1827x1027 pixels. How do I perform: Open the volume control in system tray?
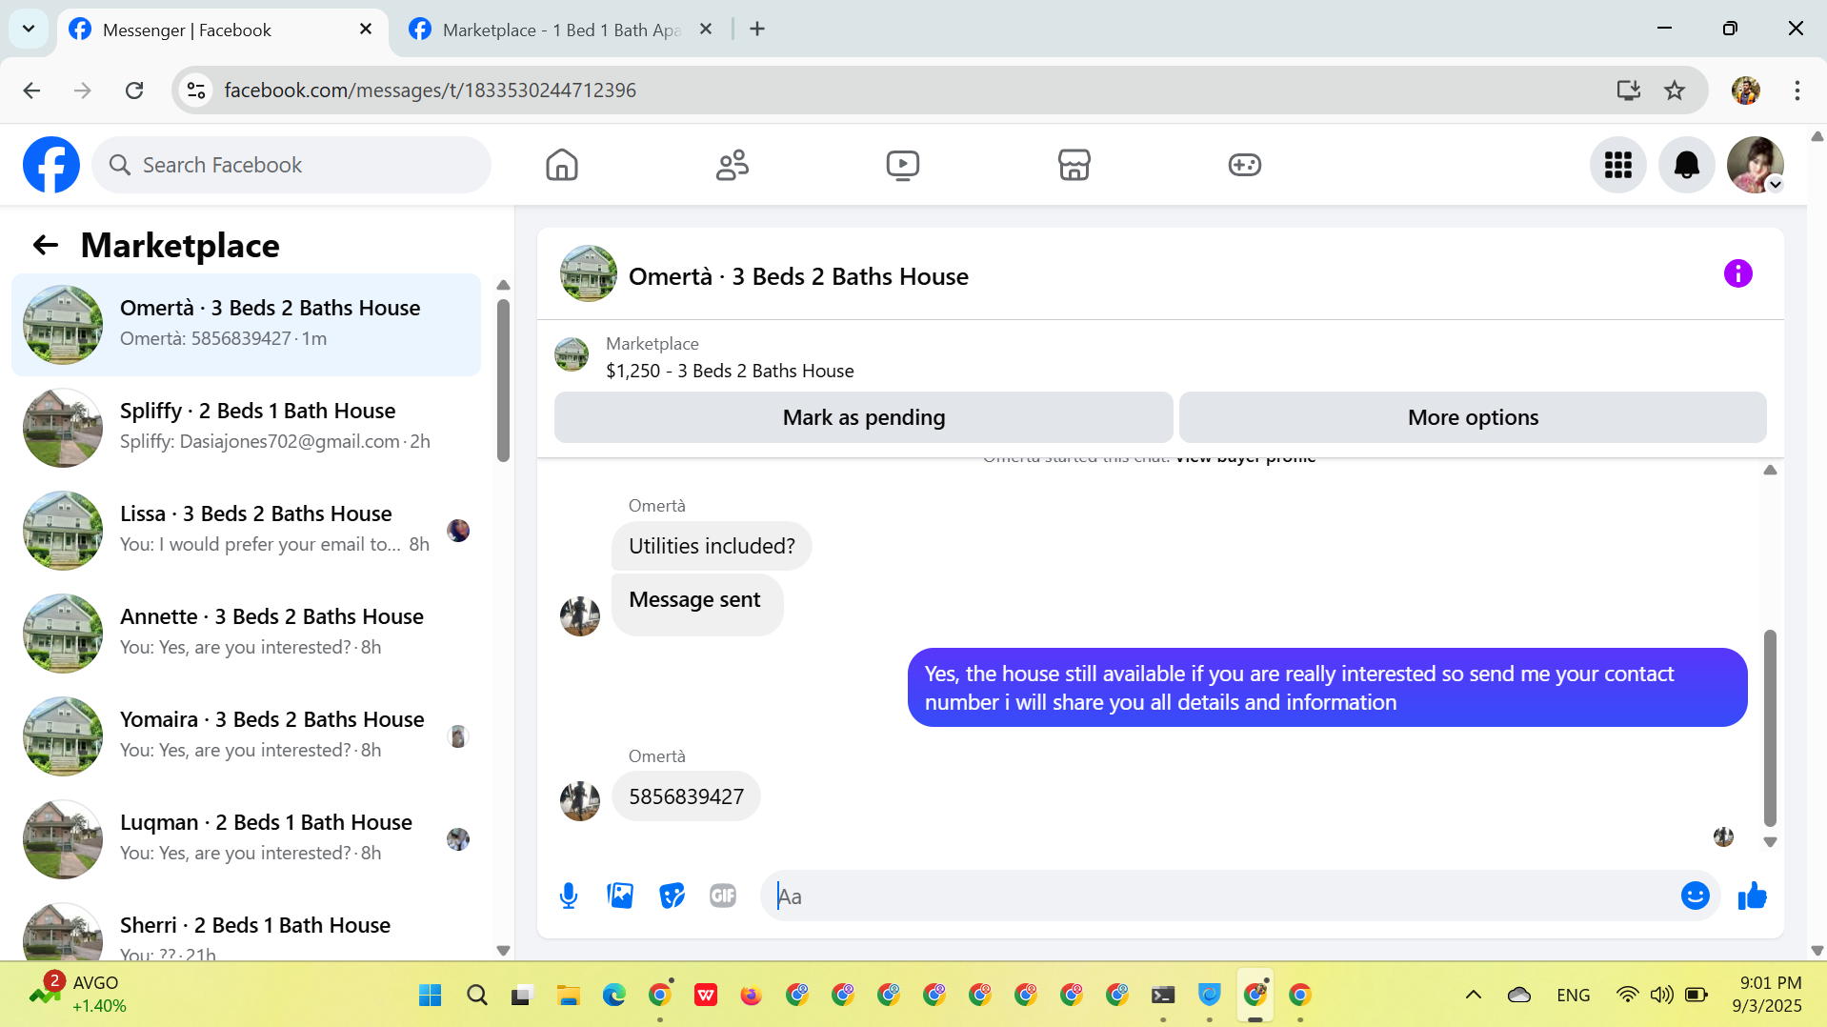pos(1661,996)
